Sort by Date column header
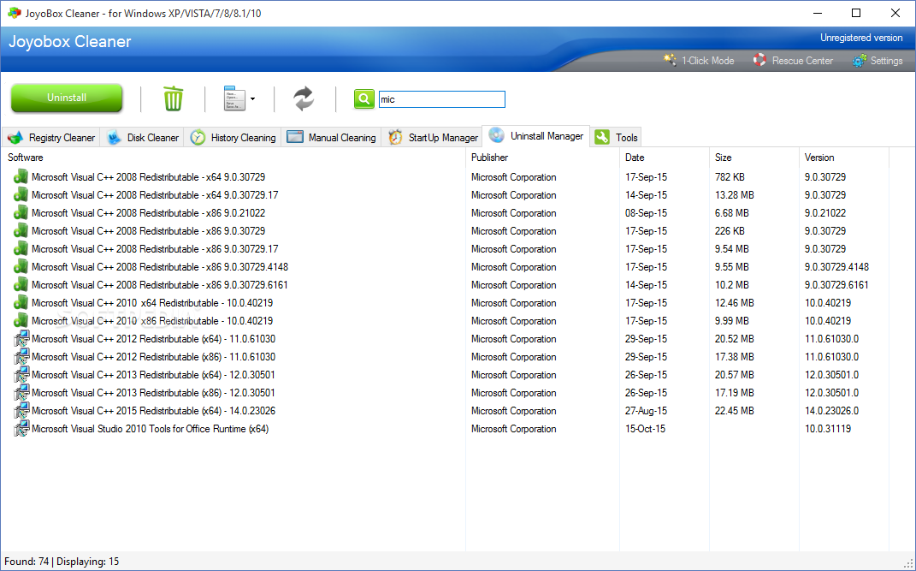This screenshot has height=571, width=916. click(665, 158)
